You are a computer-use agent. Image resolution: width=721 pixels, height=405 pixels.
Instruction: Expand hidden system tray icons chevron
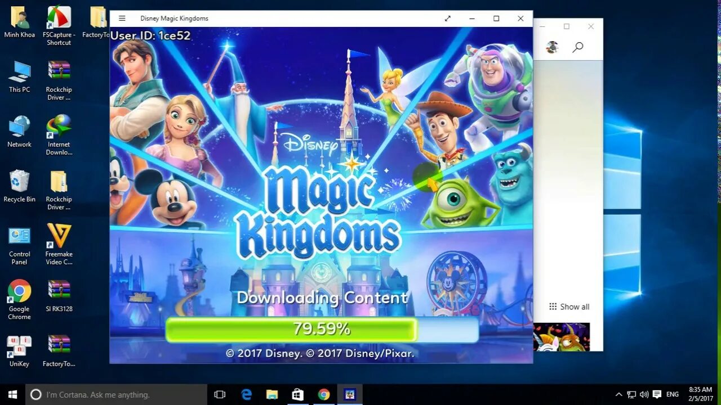click(618, 395)
